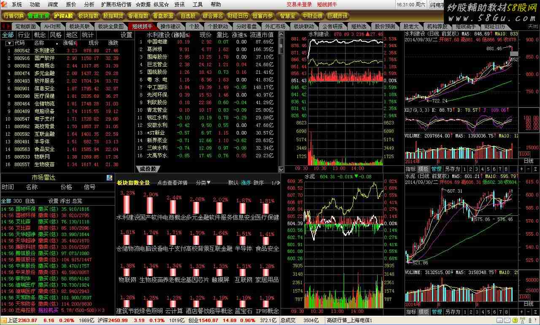Click the 多元金融 2.08% sector bar
The image size is (540, 325).
(197, 207)
